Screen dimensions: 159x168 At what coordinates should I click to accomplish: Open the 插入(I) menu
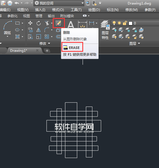click(x=40, y=10)
